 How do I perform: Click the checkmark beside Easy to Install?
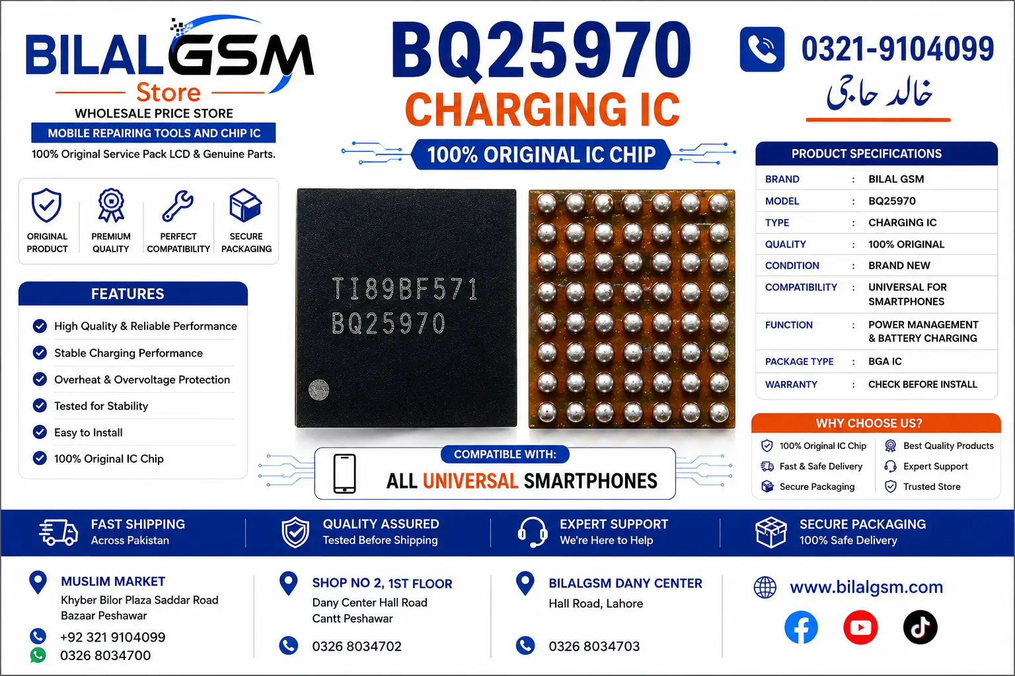[40, 432]
